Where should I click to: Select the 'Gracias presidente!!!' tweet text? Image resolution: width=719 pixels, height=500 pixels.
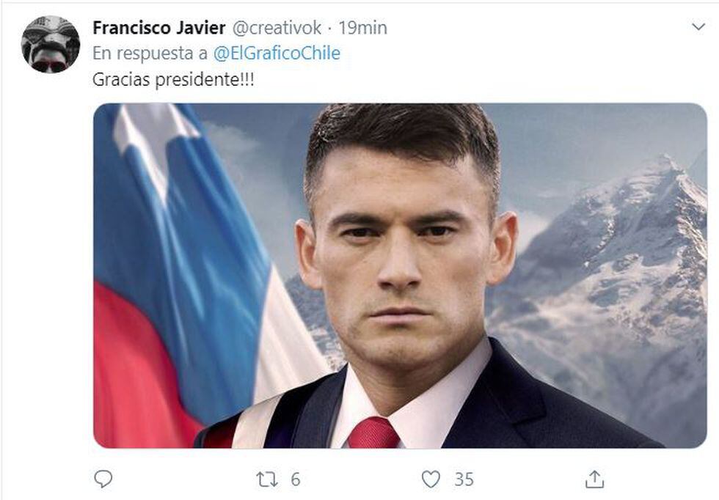[173, 80]
